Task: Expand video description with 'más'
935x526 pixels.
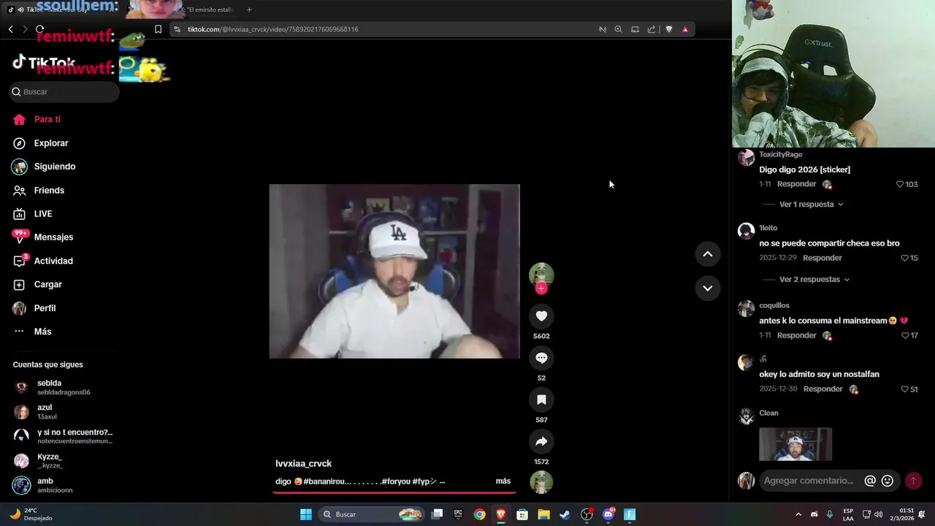Action: click(x=503, y=481)
